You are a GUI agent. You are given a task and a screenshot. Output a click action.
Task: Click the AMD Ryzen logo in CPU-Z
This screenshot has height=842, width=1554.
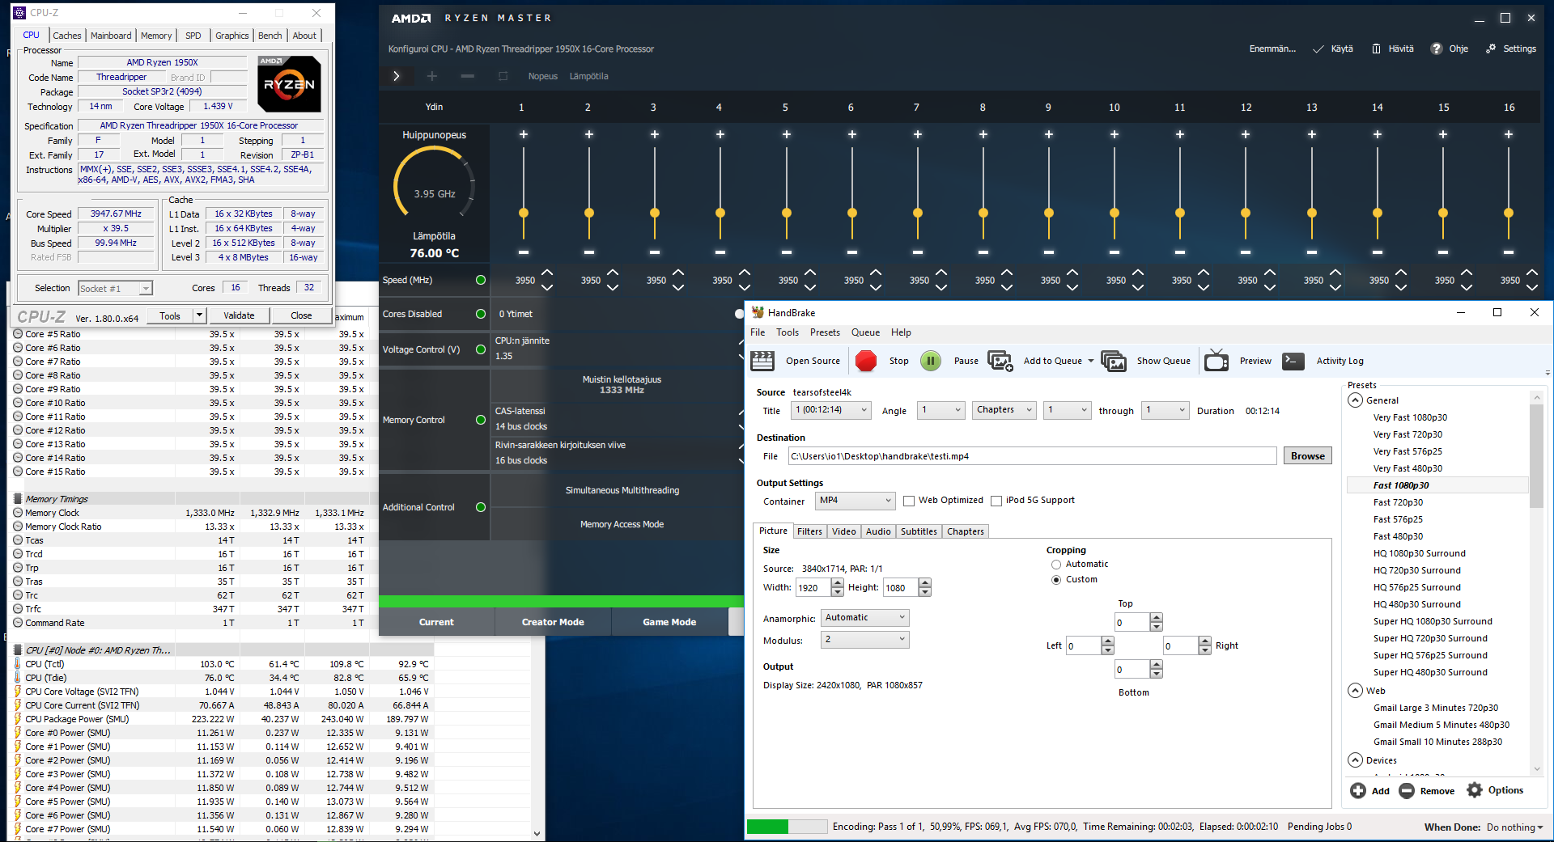[289, 84]
